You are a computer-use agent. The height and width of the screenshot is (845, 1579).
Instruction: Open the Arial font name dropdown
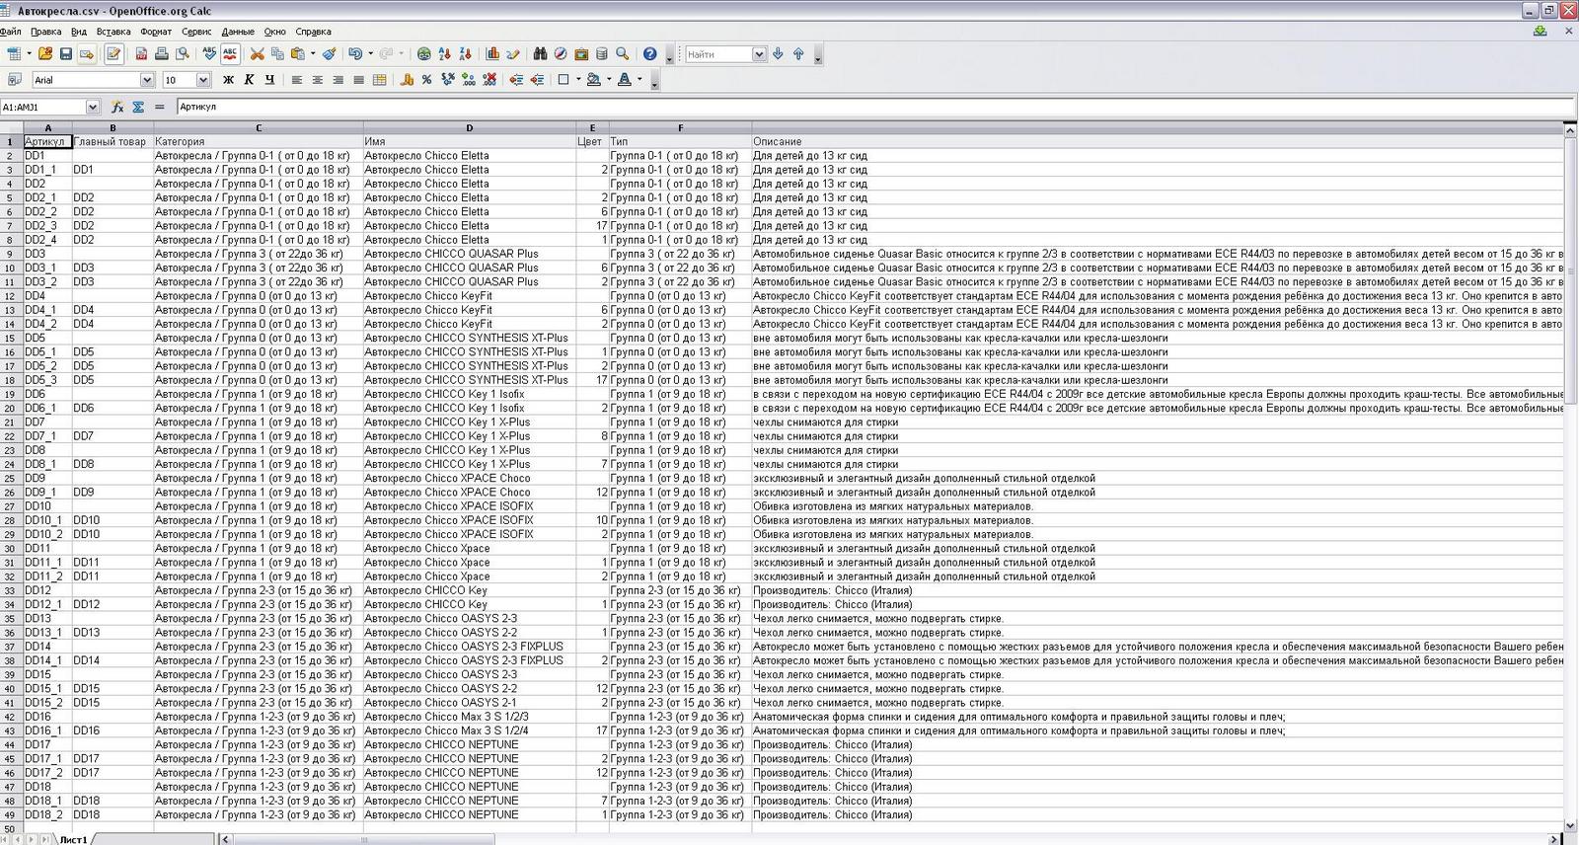[x=147, y=80]
